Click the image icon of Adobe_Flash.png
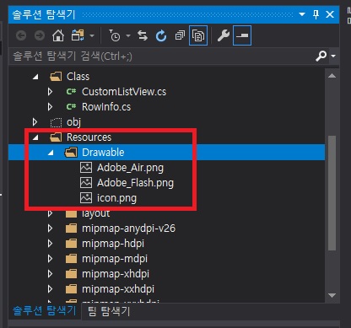This screenshot has height=328, width=351. 86,183
